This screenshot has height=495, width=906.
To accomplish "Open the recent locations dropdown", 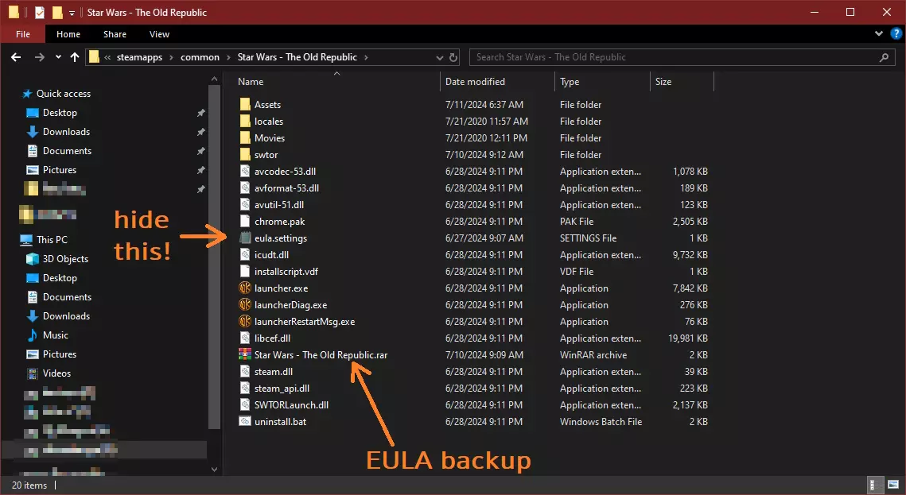I will [x=58, y=57].
